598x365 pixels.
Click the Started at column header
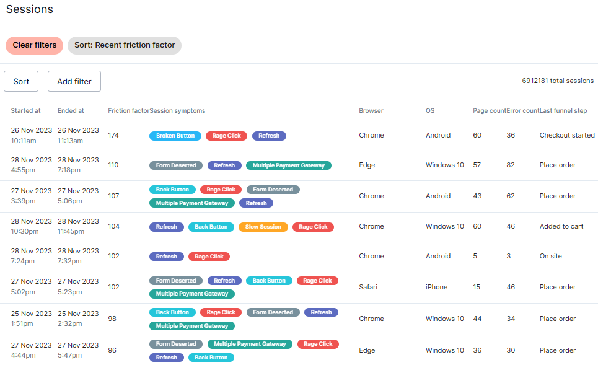tap(25, 110)
